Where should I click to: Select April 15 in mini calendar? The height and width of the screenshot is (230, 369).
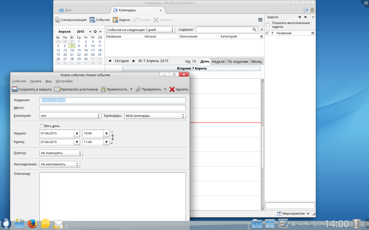(79, 50)
